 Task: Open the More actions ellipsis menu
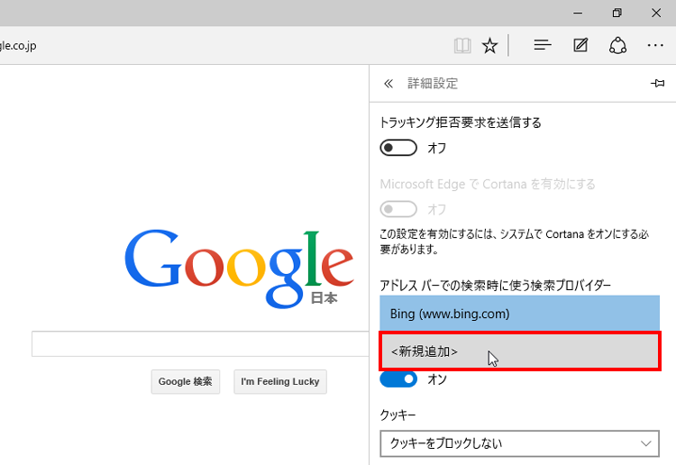(x=655, y=45)
